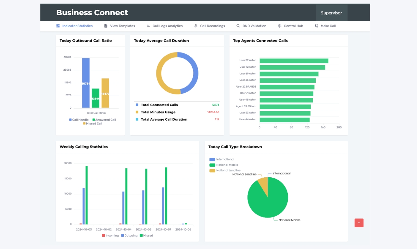This screenshot has width=417, height=249.
Task: Click the Call Logs Analytics list icon
Action: pos(148,26)
